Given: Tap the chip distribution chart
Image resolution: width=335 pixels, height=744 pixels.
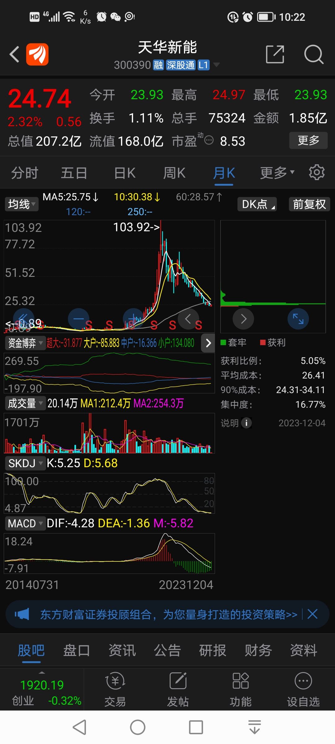Looking at the screenshot, I should [x=273, y=277].
